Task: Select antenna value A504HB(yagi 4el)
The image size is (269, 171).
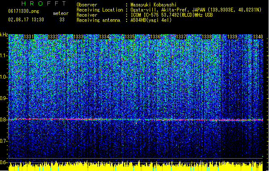Action: coord(151,20)
